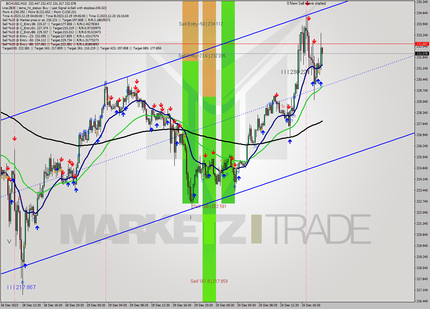Click the 217.840 price axis value
This screenshot has height=309, width=430.
(x=422, y=279)
